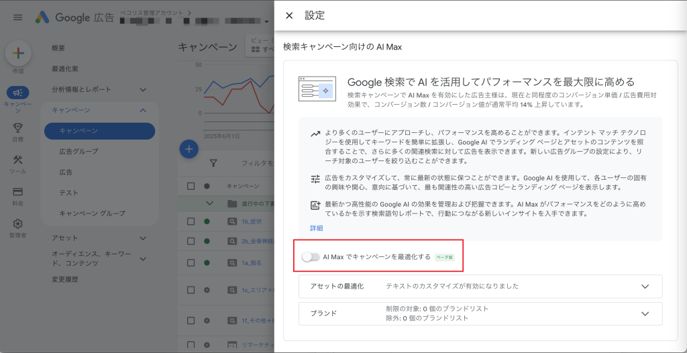Open 広告グループ in the navigation
The width and height of the screenshot is (687, 353).
pyautogui.click(x=79, y=151)
